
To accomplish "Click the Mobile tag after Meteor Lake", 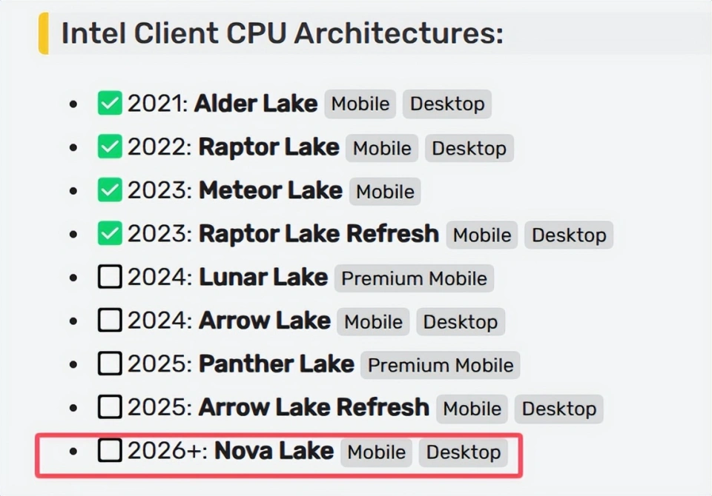I will coord(385,192).
